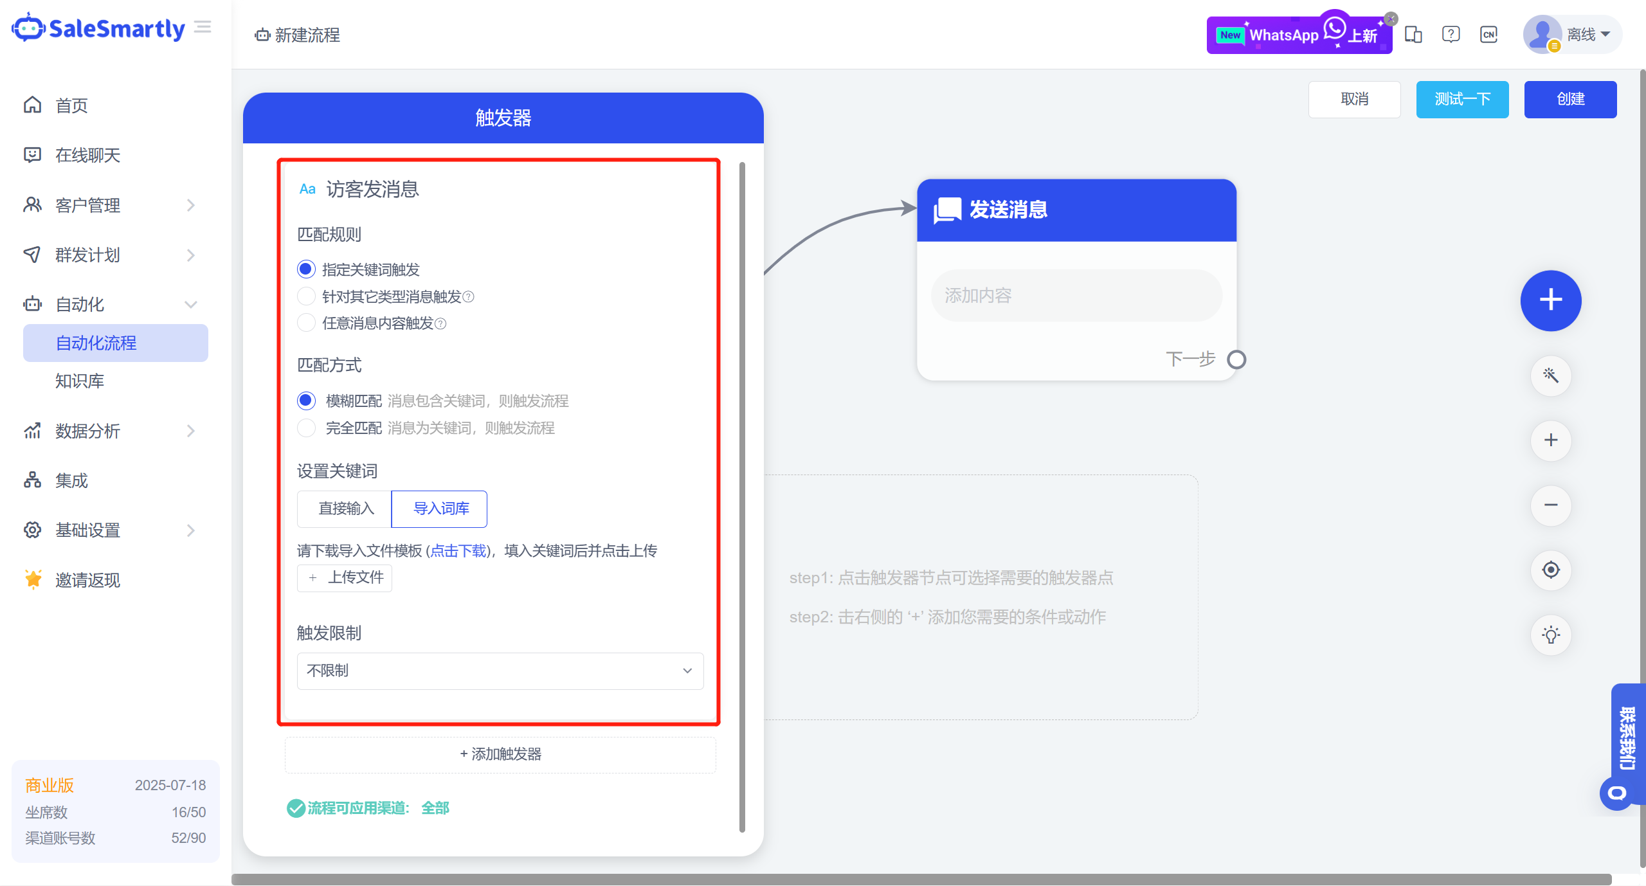Screen dimensions: 1646x886
Task: Click the big blue add-node plus button
Action: click(1550, 300)
